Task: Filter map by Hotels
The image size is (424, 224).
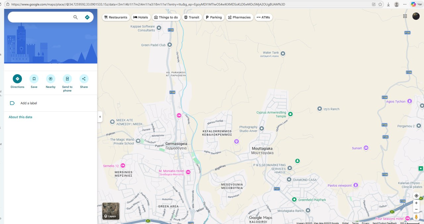Action: [140, 17]
